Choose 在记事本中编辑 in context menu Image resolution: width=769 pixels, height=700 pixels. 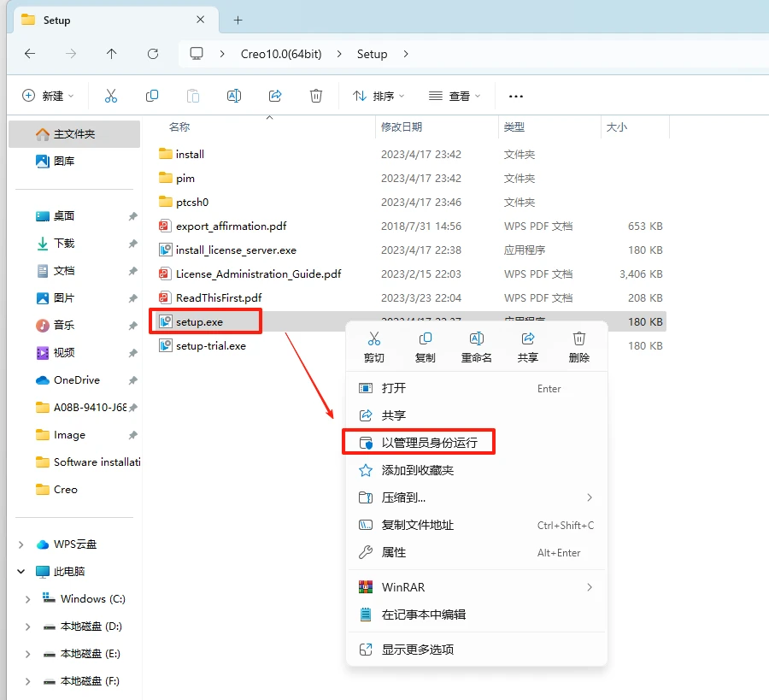point(477,615)
